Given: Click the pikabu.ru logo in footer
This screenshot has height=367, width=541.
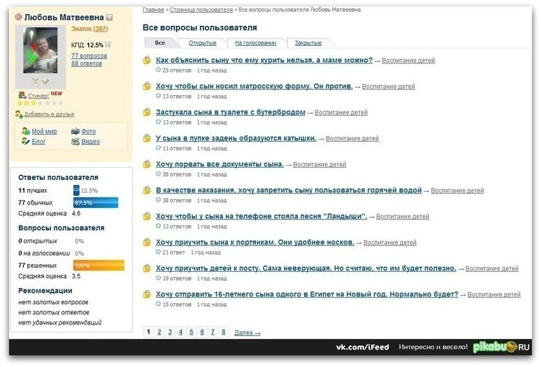Looking at the screenshot, I should [501, 347].
